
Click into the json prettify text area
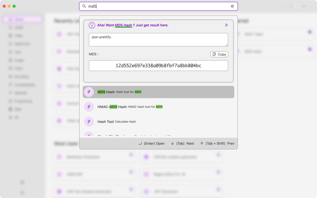tap(158, 40)
